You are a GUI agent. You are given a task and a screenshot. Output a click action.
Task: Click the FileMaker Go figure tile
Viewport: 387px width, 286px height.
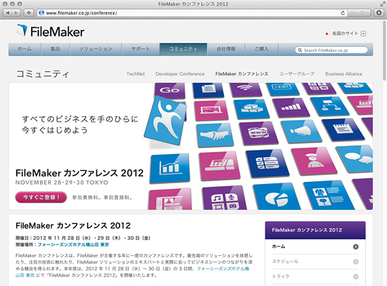click(x=166, y=122)
